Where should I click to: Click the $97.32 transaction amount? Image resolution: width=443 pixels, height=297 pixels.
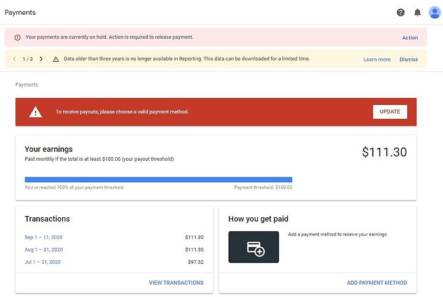click(x=196, y=262)
